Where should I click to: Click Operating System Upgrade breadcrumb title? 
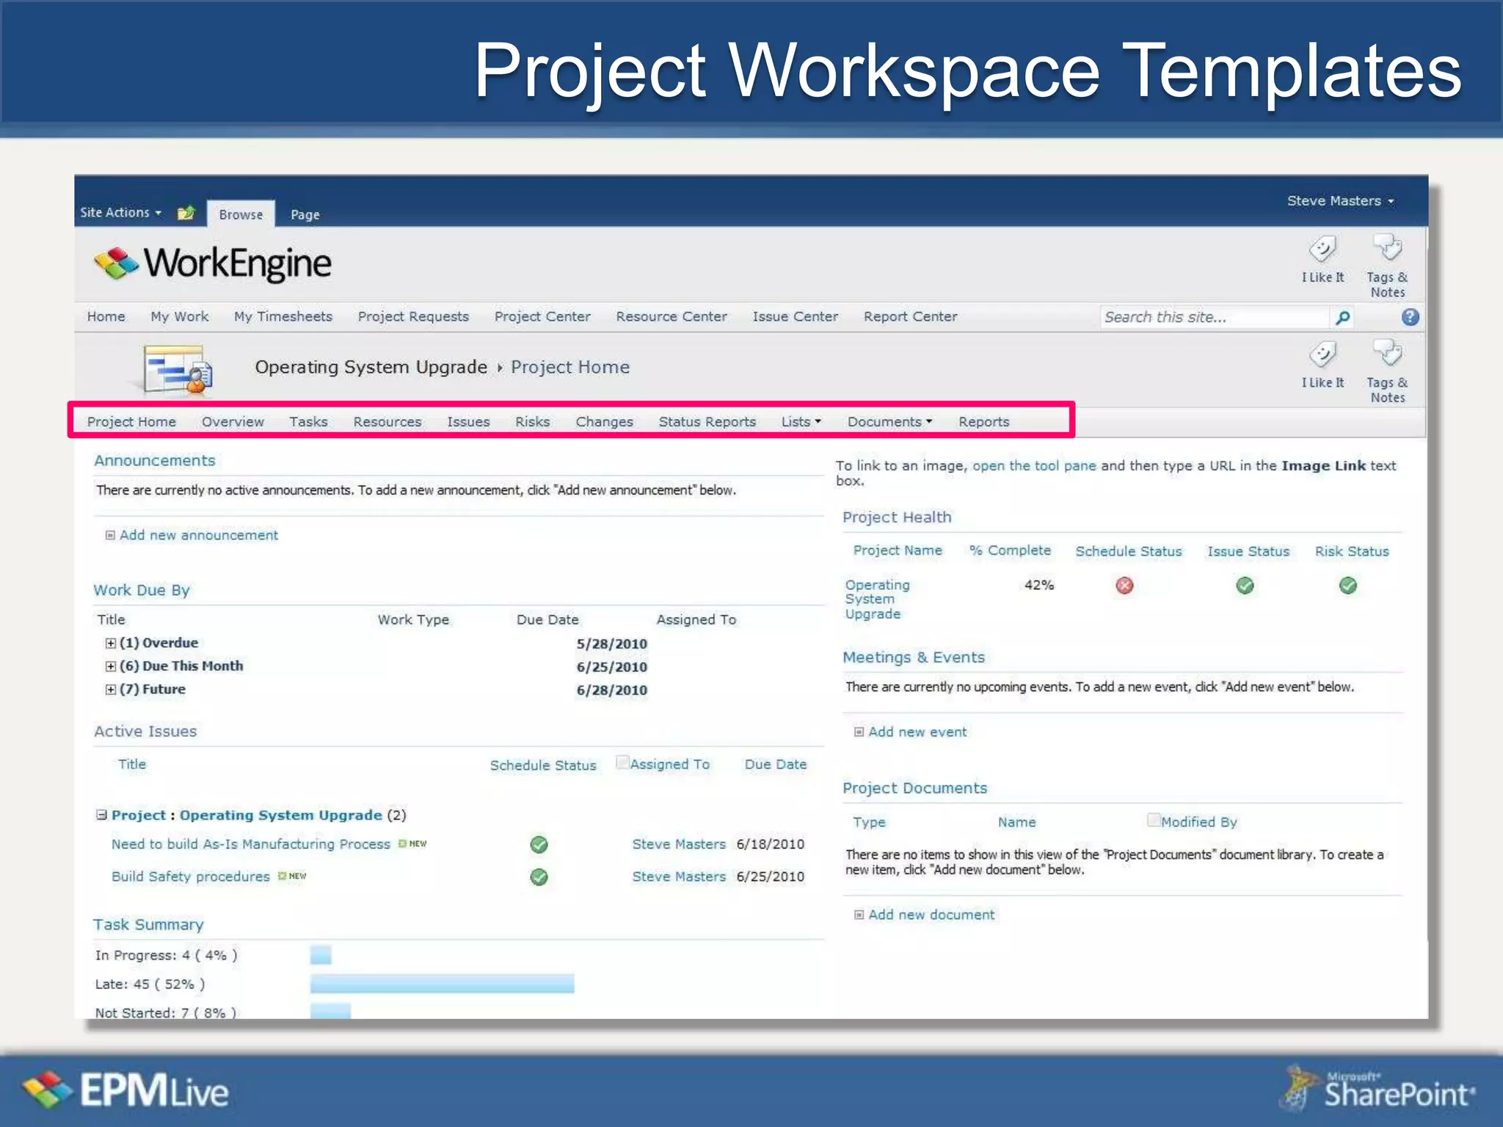click(x=371, y=368)
